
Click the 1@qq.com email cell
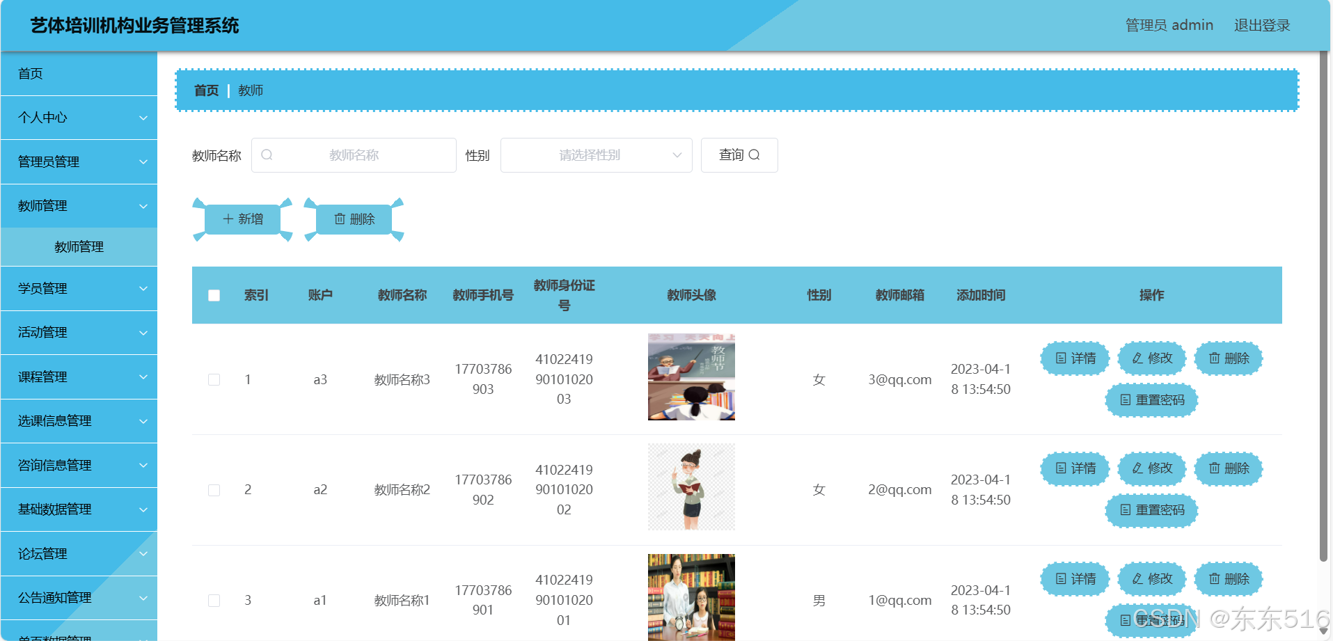pyautogui.click(x=899, y=601)
